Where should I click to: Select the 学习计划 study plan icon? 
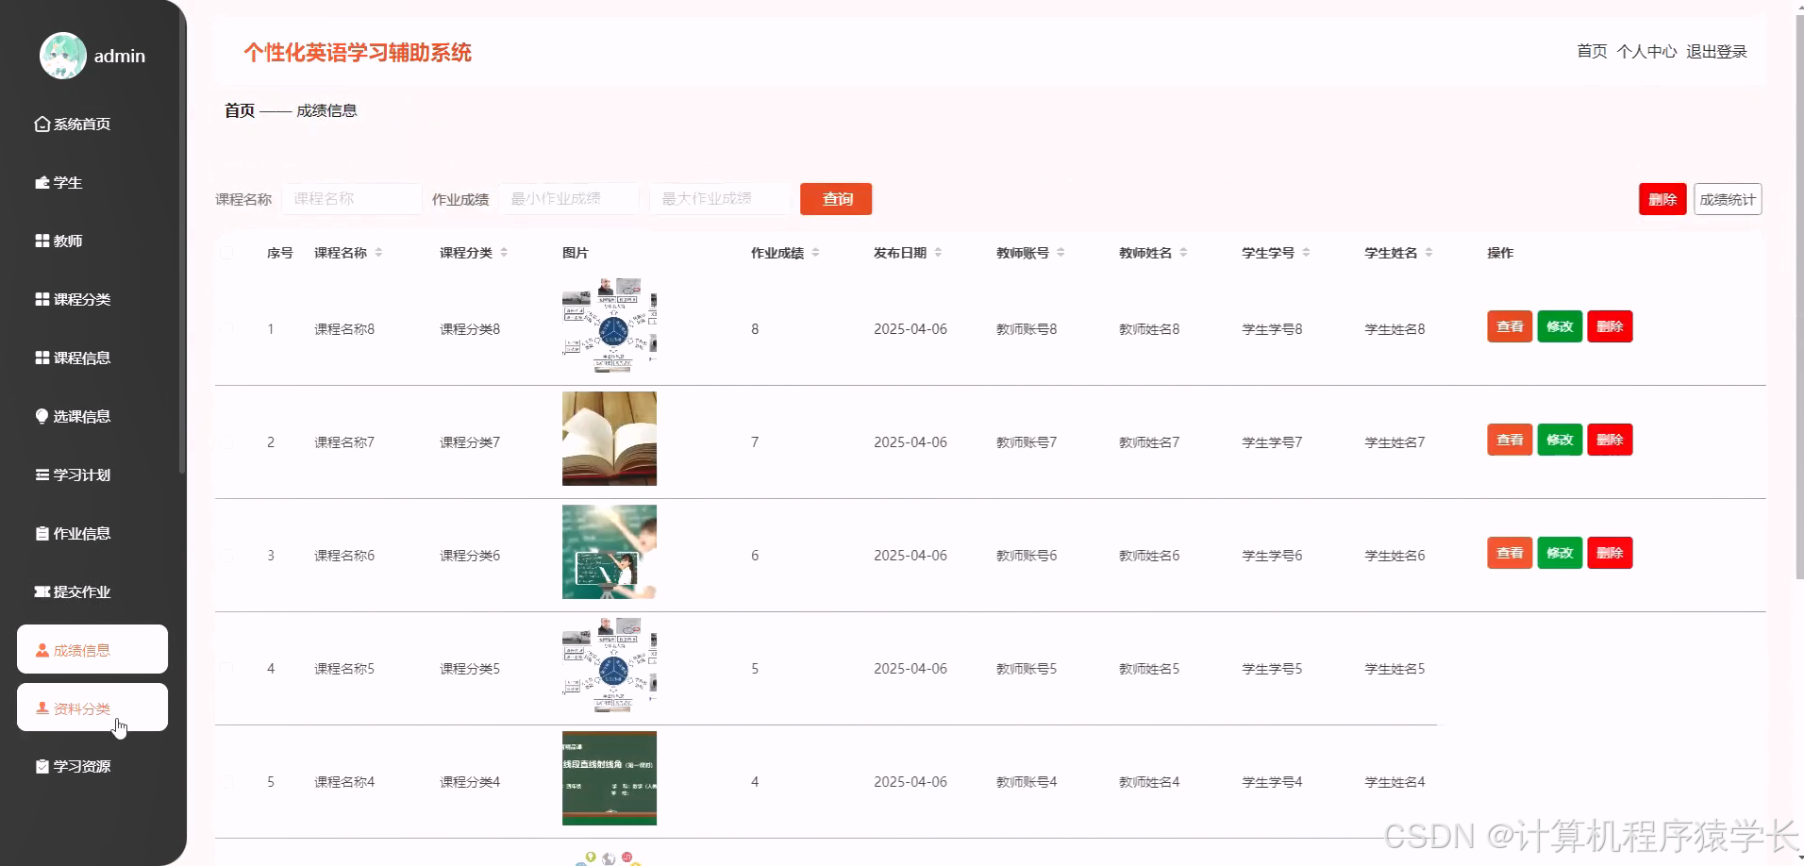pos(42,475)
